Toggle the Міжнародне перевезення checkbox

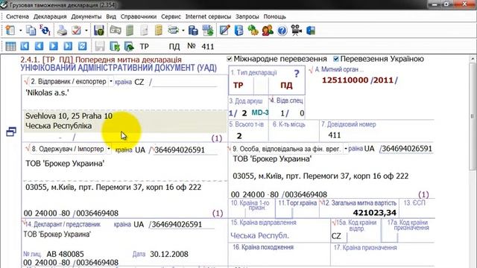(x=230, y=59)
